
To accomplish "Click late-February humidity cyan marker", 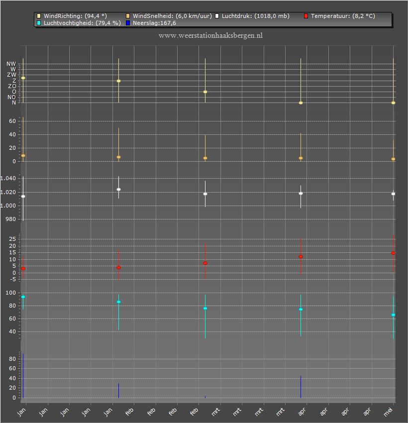I will 205,309.
